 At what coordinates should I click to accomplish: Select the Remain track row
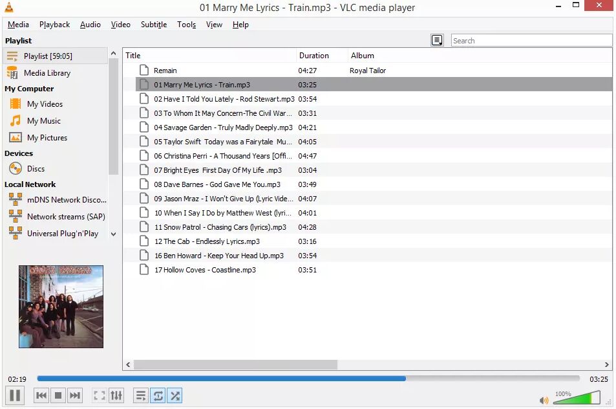pos(367,71)
